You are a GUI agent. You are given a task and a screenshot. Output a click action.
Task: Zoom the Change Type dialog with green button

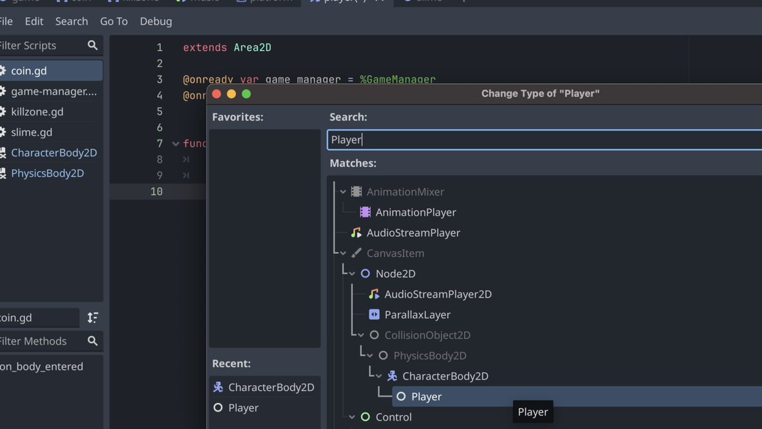click(246, 94)
